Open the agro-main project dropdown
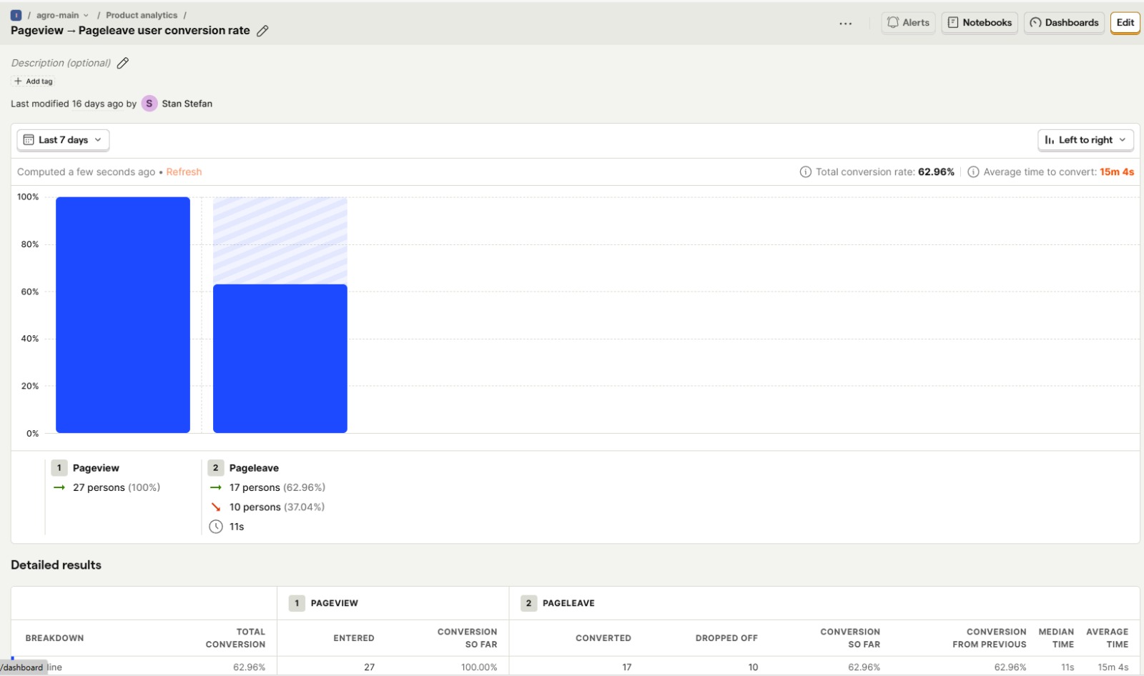 coord(63,15)
